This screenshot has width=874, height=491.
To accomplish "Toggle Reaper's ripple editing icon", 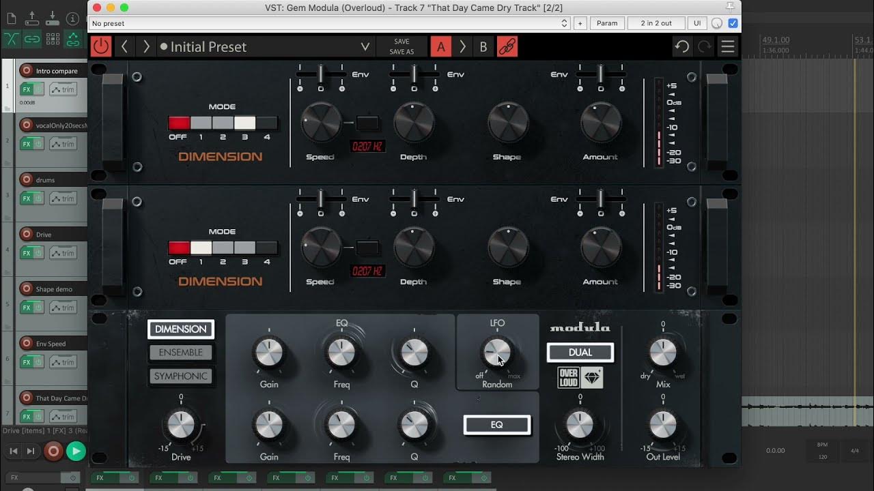I will coord(73,39).
